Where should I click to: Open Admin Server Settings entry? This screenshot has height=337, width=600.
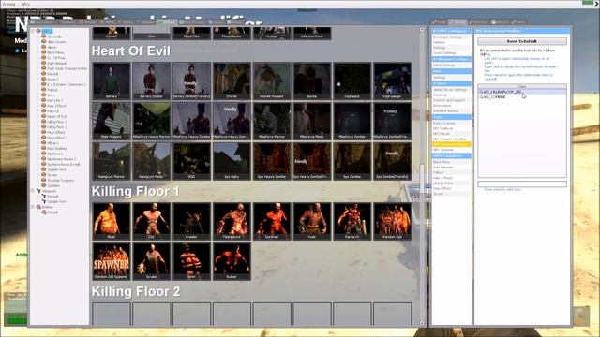coord(452,90)
